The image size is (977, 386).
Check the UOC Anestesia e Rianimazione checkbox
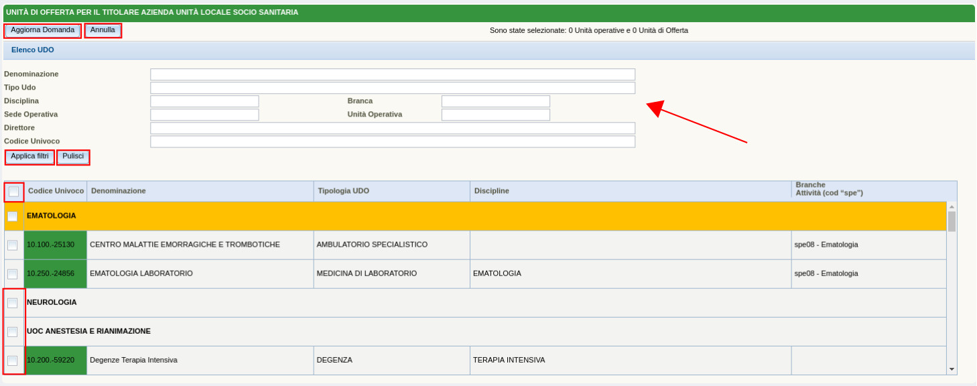13,332
